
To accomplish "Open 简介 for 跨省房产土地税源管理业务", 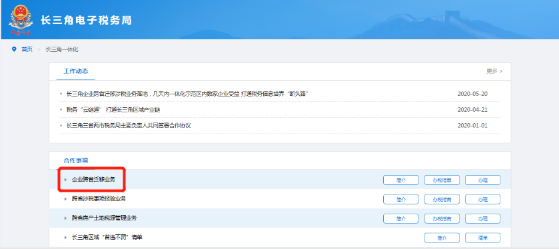I will point(401,219).
